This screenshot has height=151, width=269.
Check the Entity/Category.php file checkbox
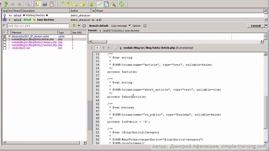pyautogui.click(x=5, y=42)
